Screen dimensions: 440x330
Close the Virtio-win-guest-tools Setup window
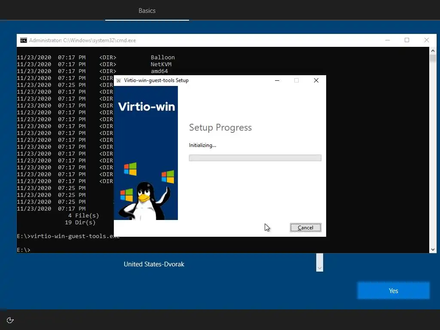pos(316,80)
